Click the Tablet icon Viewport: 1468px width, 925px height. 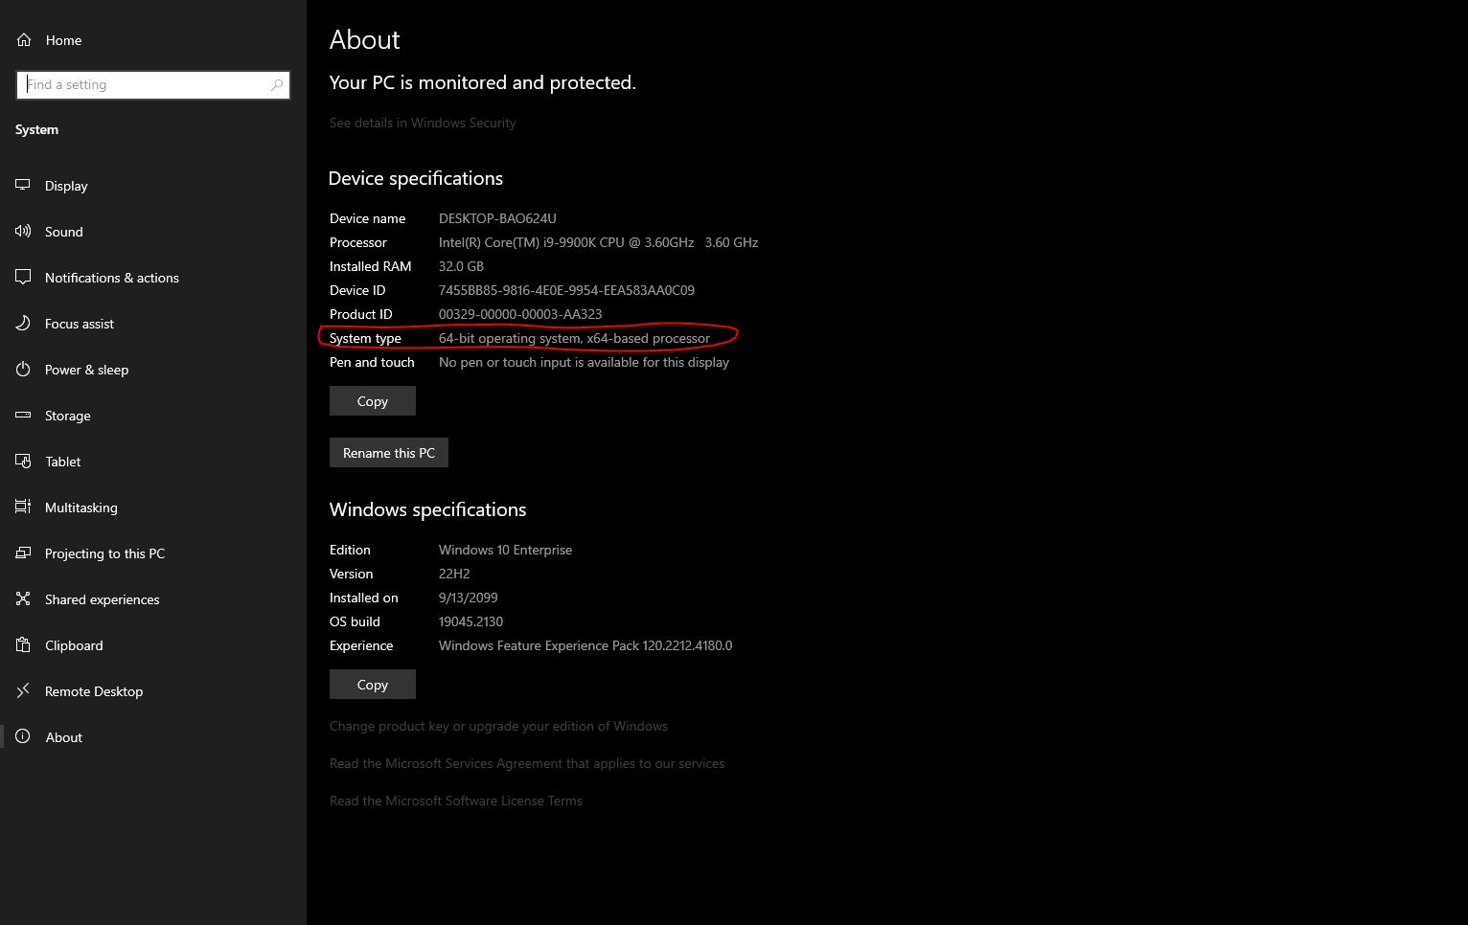(23, 462)
